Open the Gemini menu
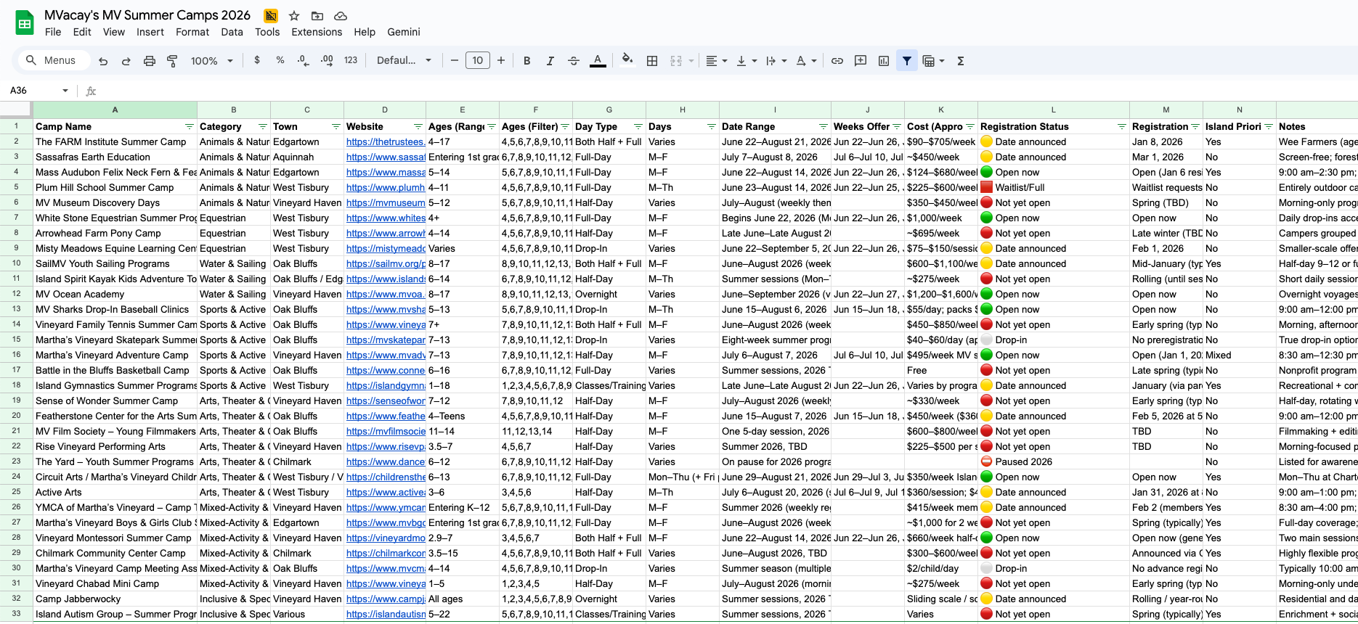 404,32
